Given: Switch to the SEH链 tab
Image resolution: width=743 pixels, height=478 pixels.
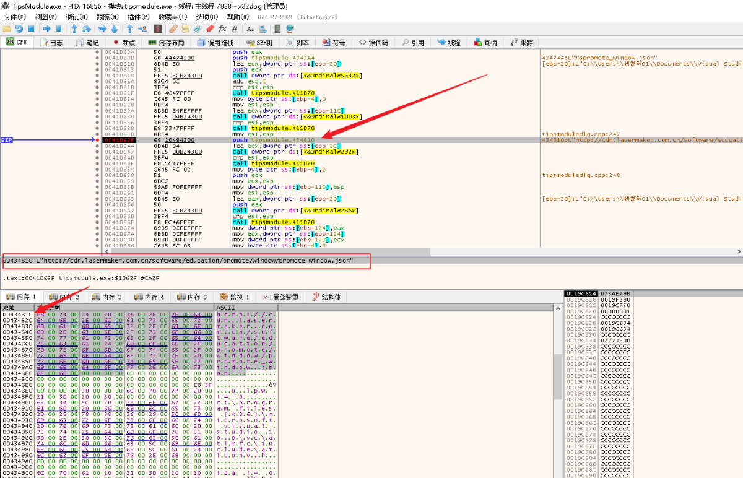Looking at the screenshot, I should (261, 42).
